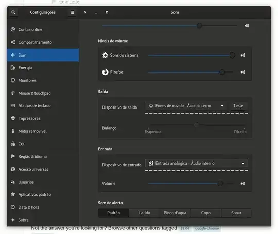Open the hamburger menu beside Configurações
The image size is (278, 234).
click(73, 12)
